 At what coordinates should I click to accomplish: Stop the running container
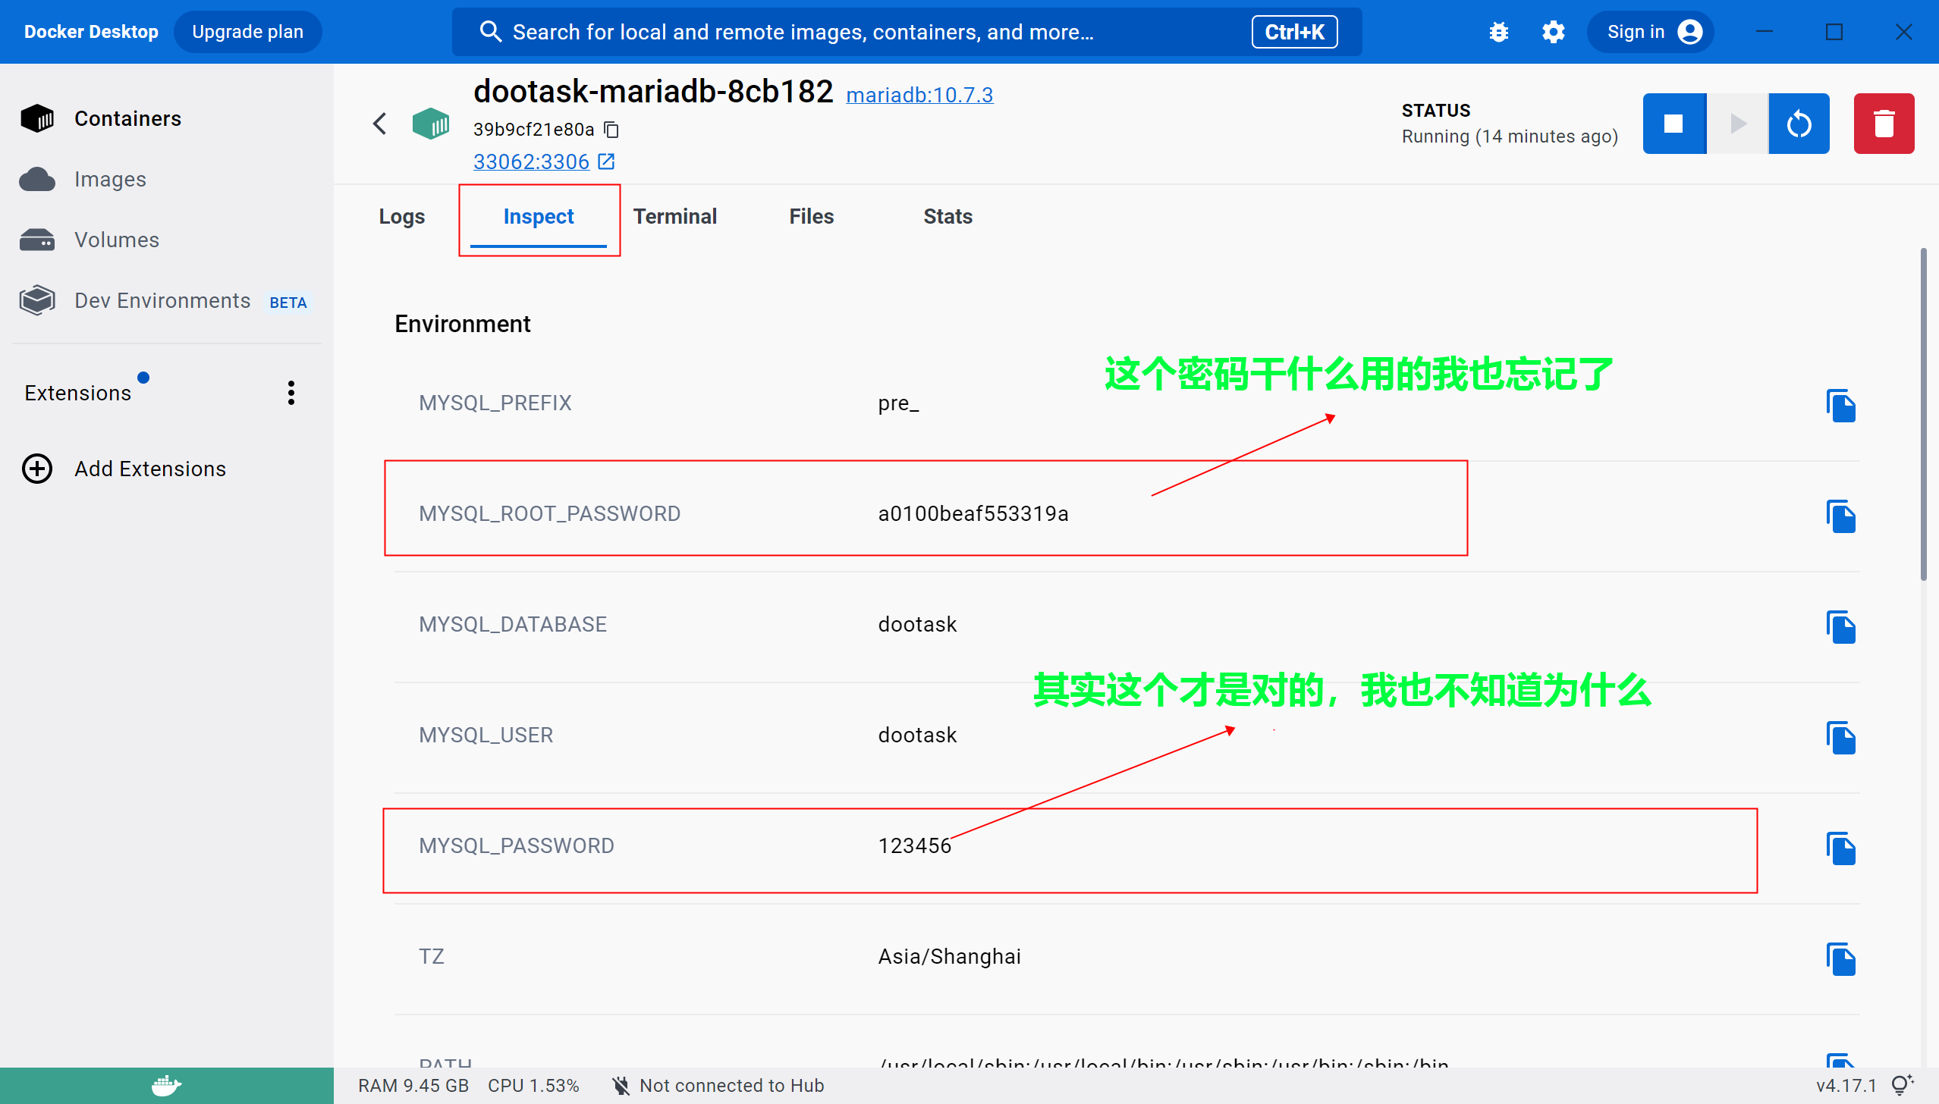pyautogui.click(x=1674, y=124)
